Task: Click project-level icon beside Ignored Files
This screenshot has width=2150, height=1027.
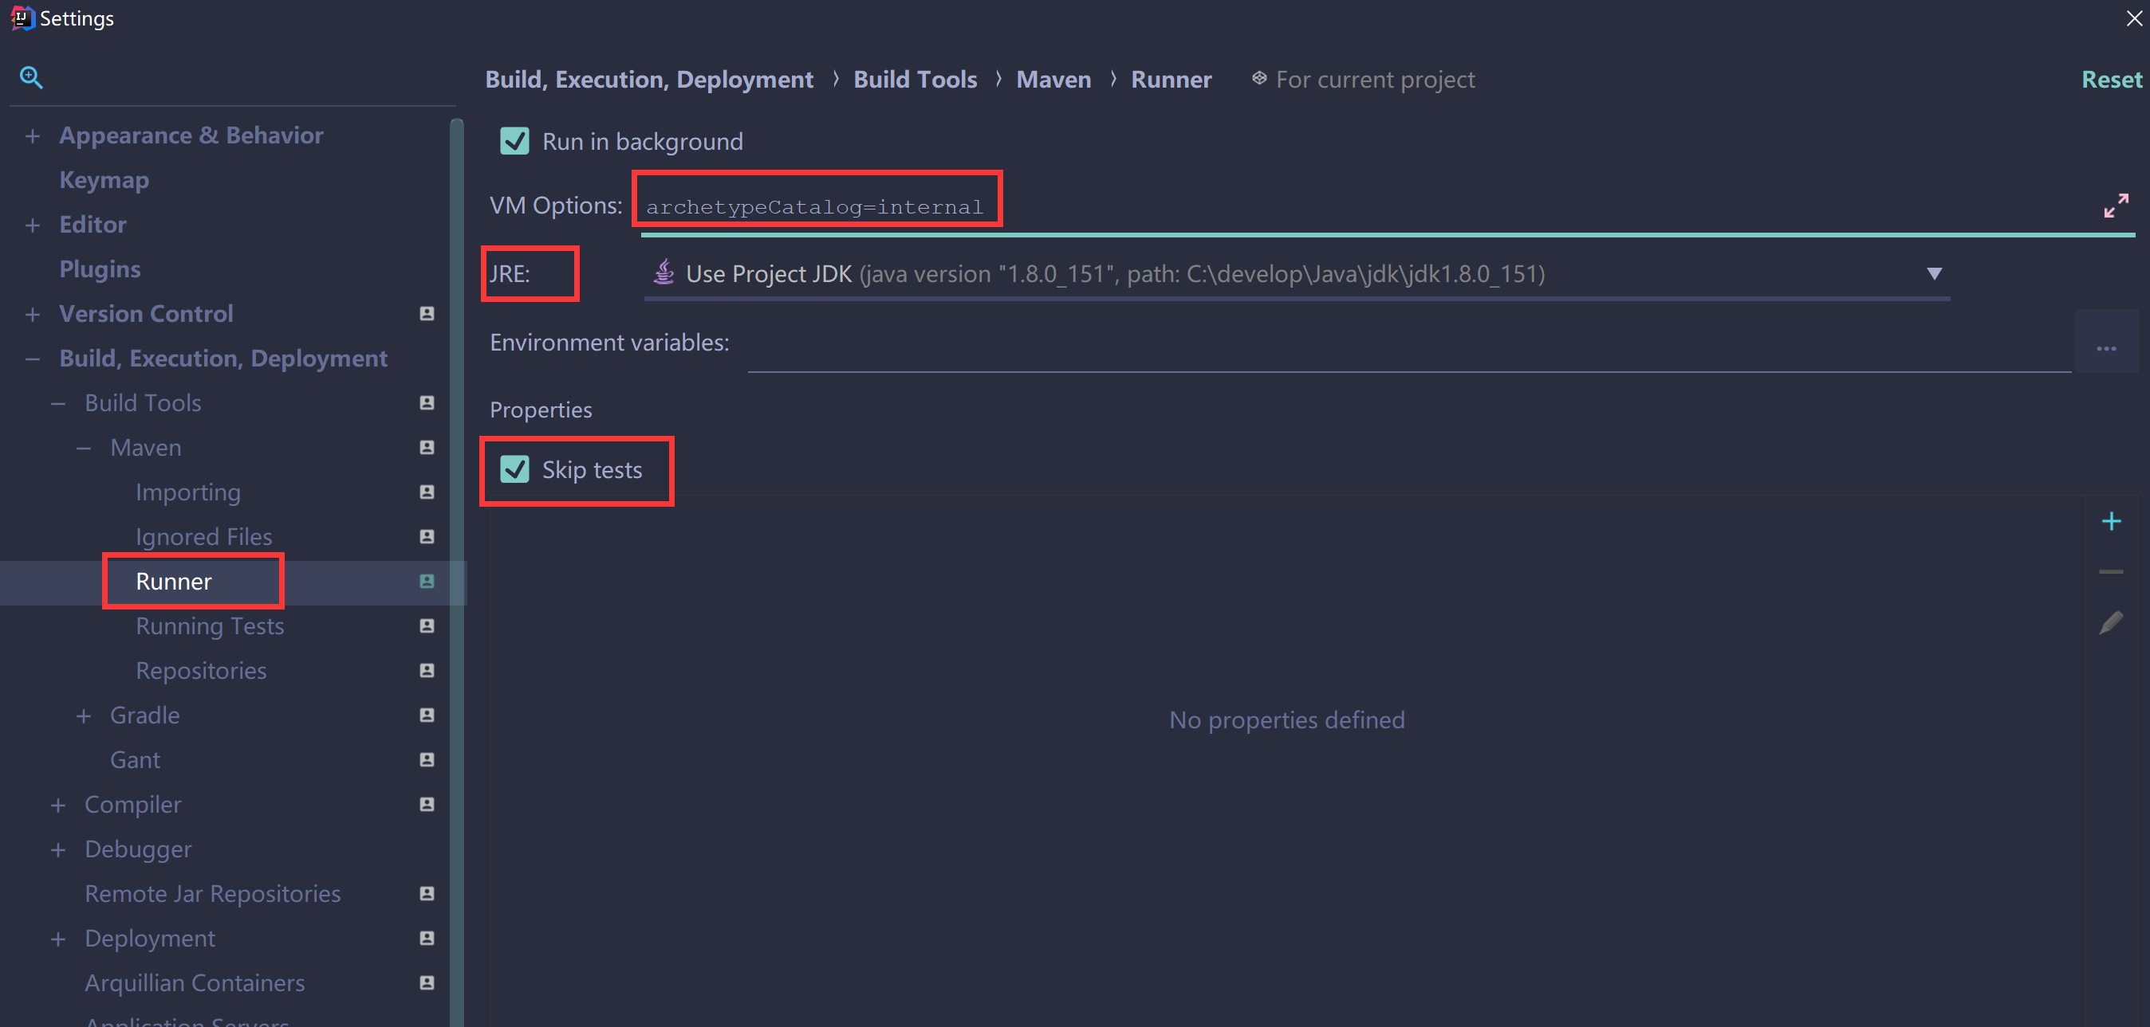Action: click(x=427, y=537)
